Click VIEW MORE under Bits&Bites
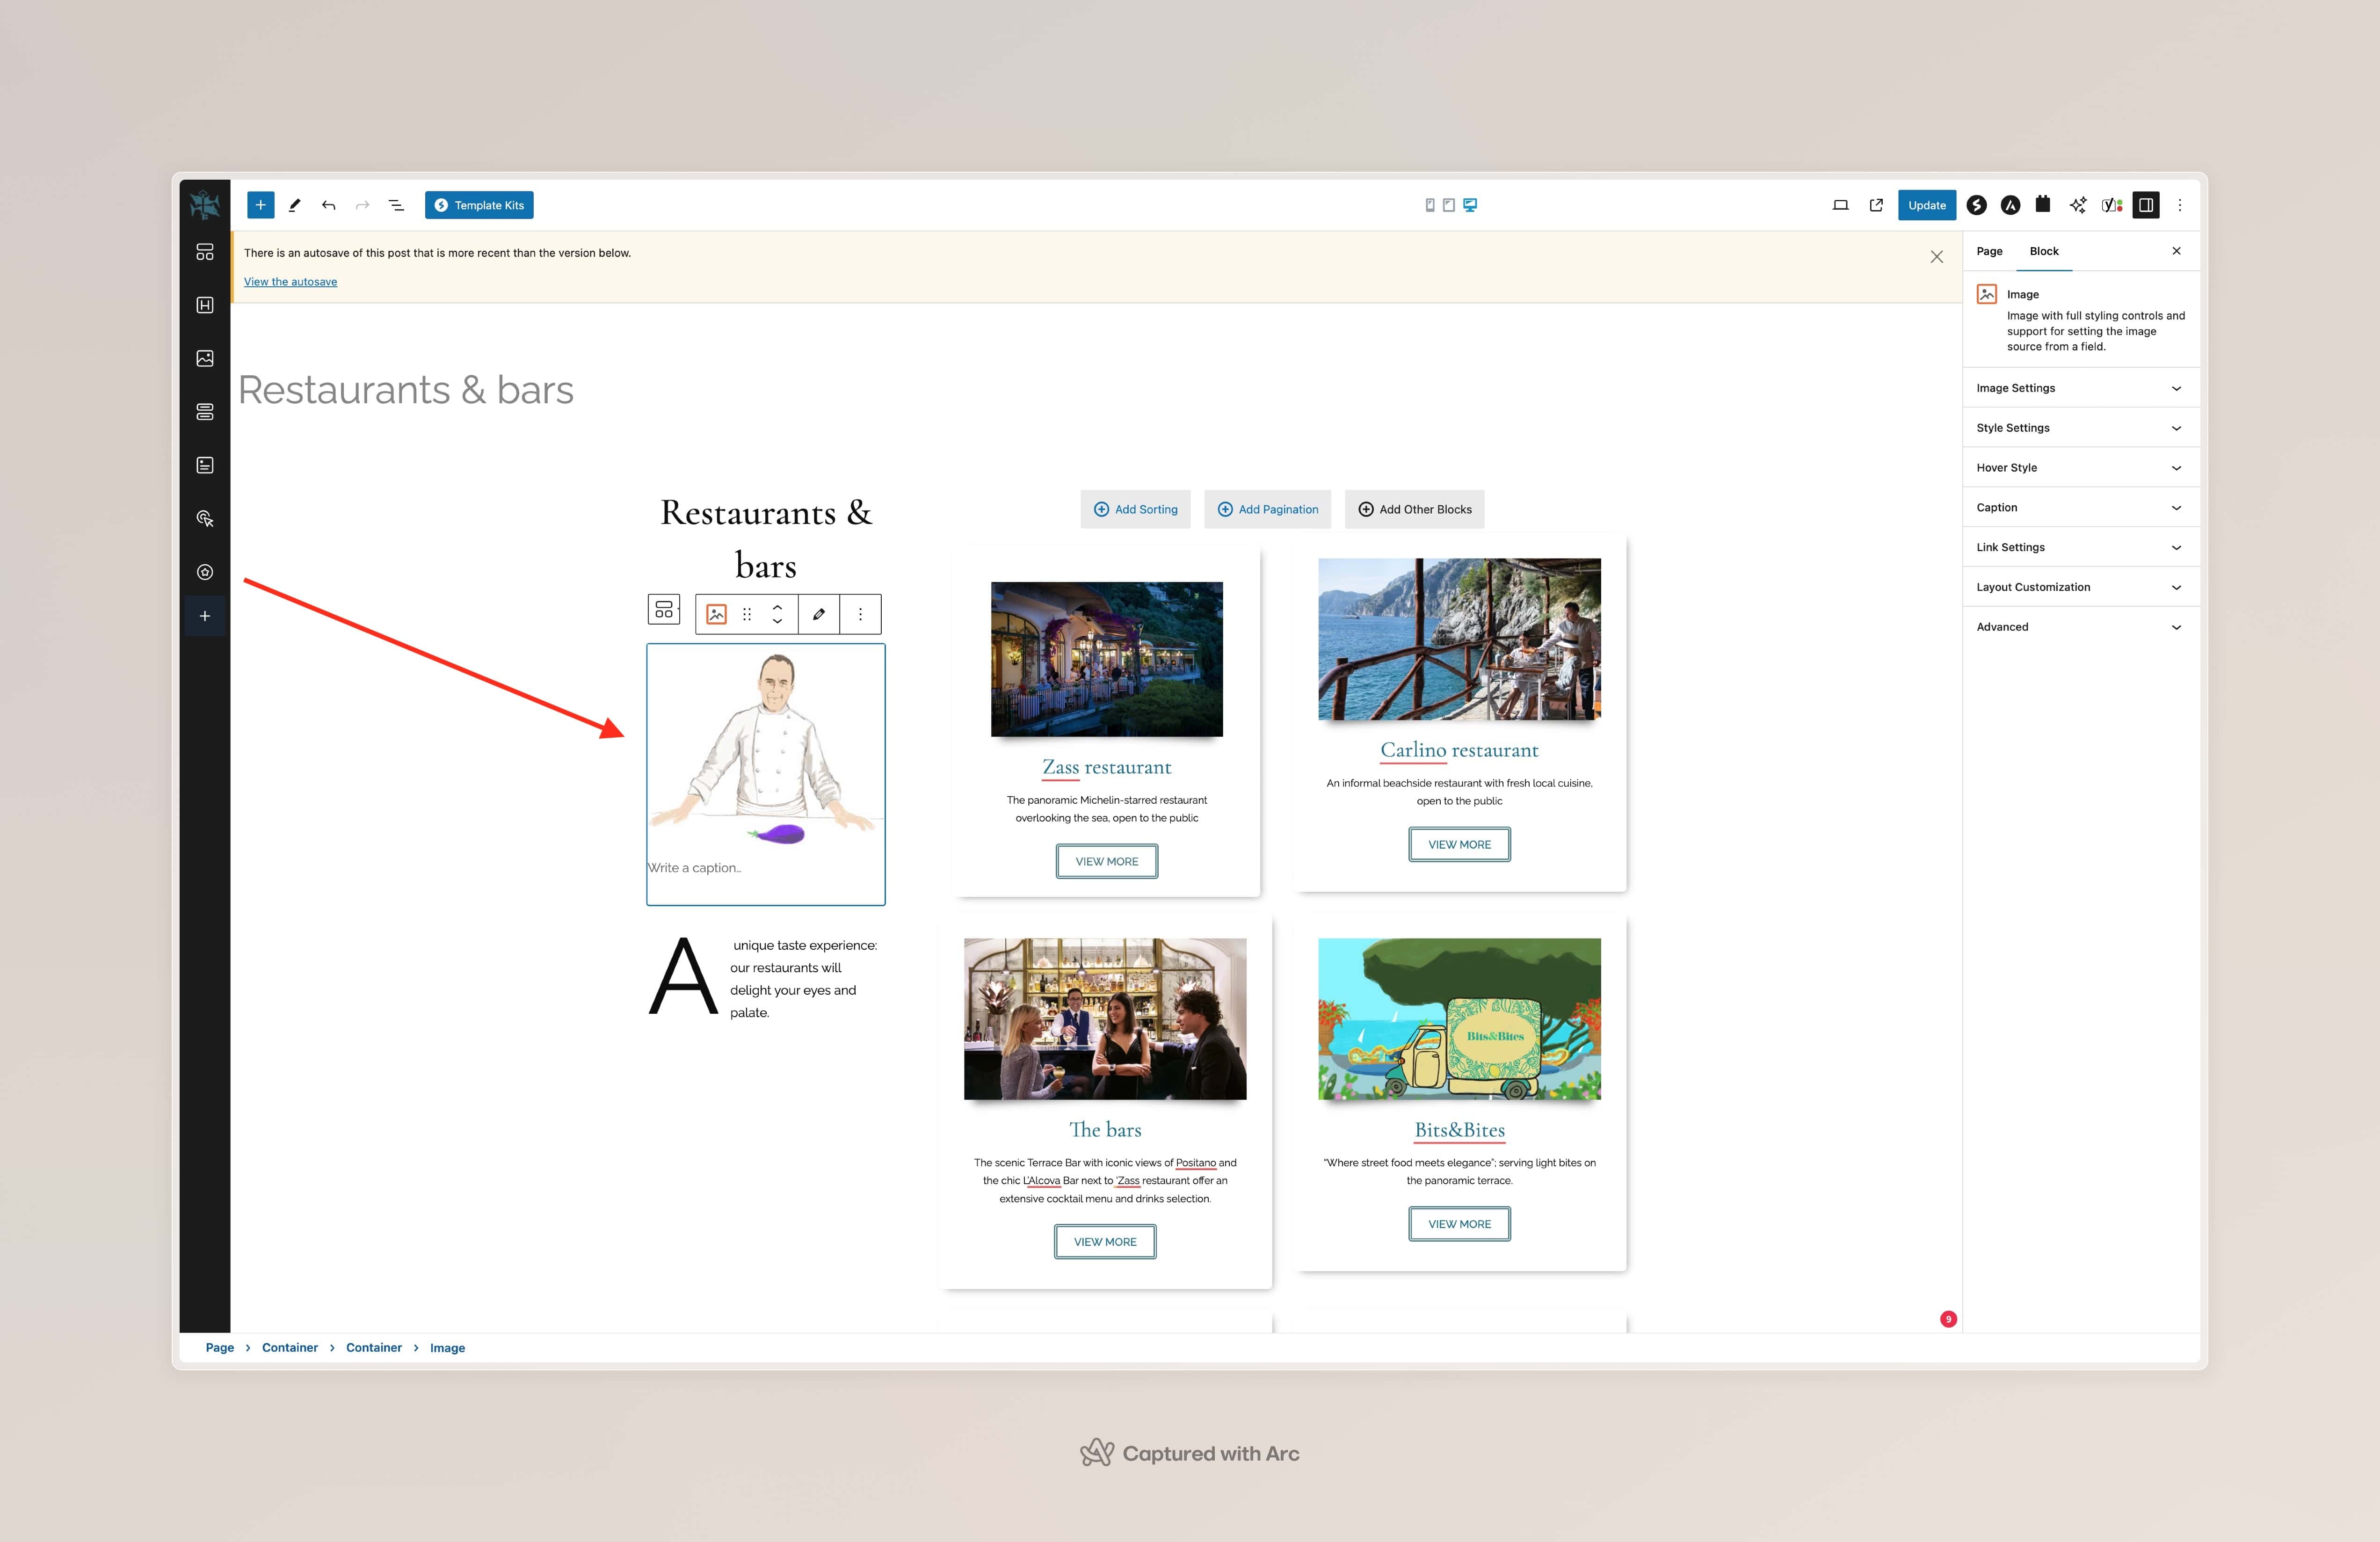2380x1542 pixels. tap(1459, 1224)
